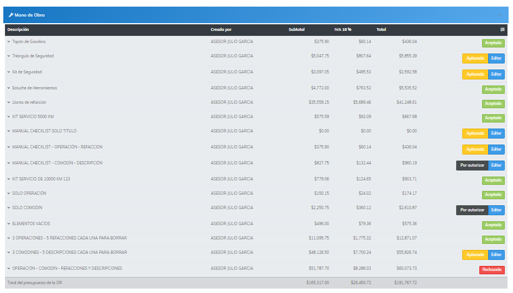513x293 pixels.
Task: Expand the KIT SERVICIO 5000 KM row
Action: pos(9,117)
